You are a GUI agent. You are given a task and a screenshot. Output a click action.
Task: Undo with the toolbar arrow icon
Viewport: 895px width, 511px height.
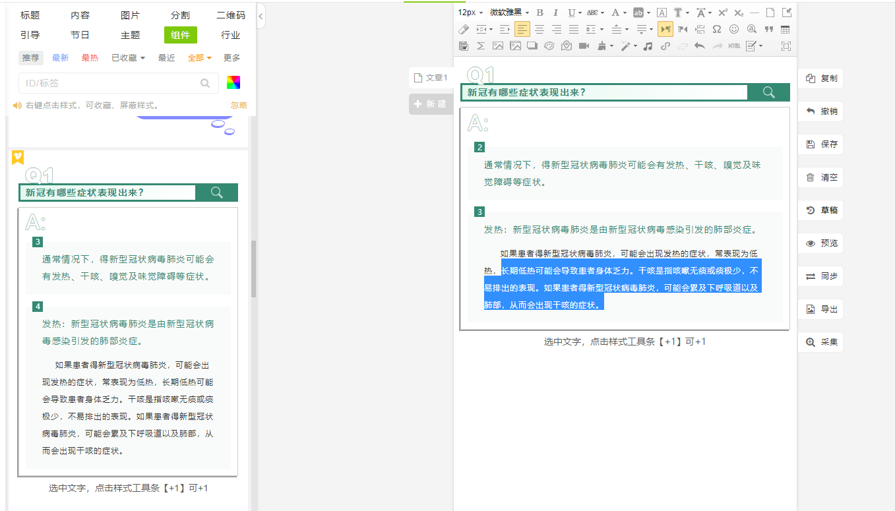click(700, 45)
